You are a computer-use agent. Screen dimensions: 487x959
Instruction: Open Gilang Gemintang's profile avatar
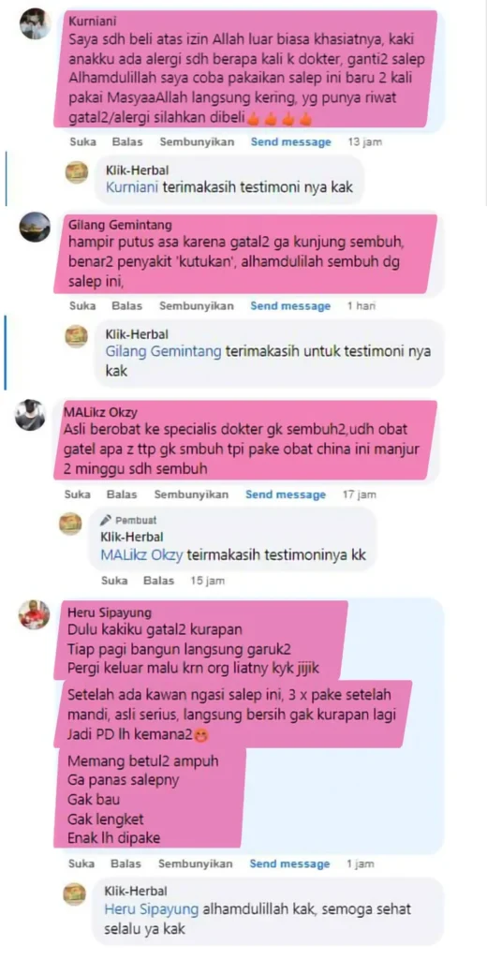35,227
